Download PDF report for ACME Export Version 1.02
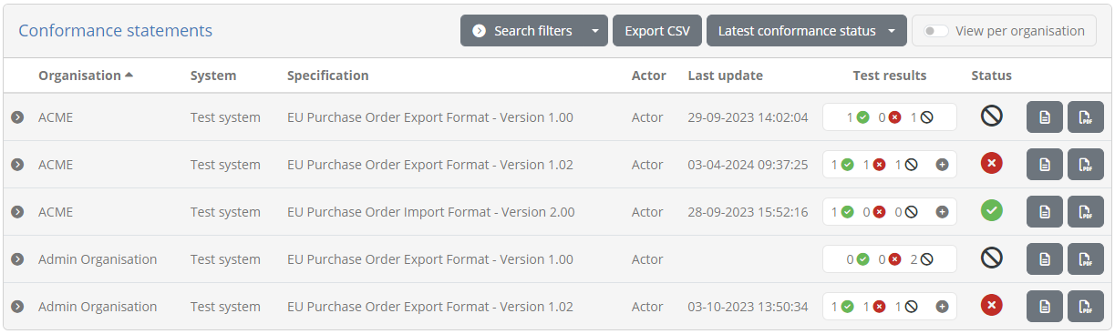Image resolution: width=1115 pixels, height=334 pixels. [1085, 165]
